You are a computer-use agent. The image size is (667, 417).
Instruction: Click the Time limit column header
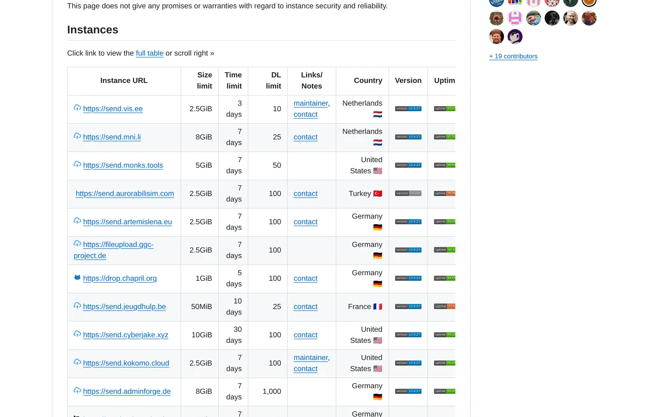233,81
